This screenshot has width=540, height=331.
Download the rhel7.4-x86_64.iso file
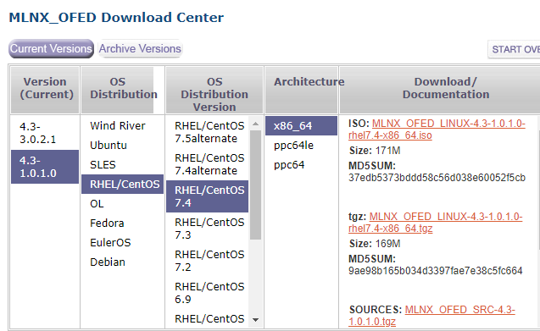[437, 129]
